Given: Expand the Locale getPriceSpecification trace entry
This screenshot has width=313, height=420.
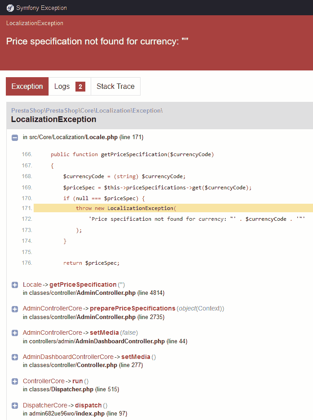Looking at the screenshot, I should coord(15,285).
